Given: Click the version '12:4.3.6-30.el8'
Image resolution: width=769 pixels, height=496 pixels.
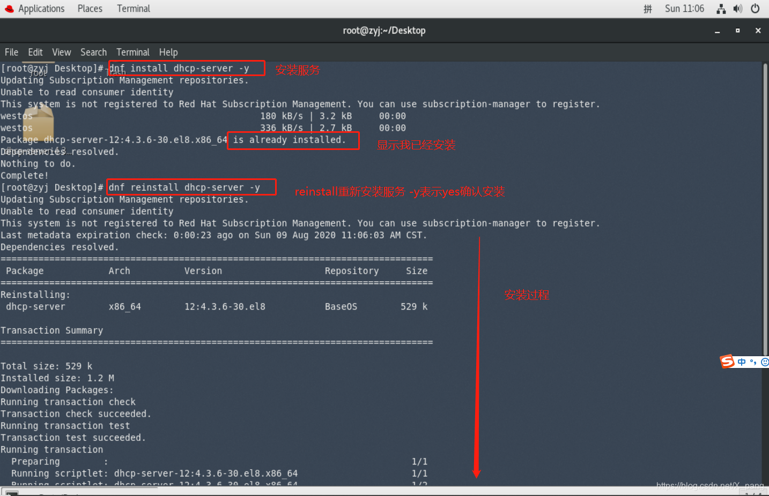Looking at the screenshot, I should [225, 306].
